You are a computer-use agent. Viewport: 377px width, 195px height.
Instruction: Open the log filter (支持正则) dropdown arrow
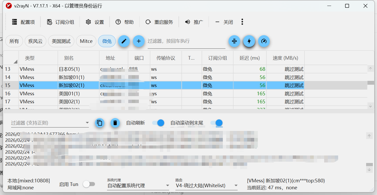coord(87,123)
